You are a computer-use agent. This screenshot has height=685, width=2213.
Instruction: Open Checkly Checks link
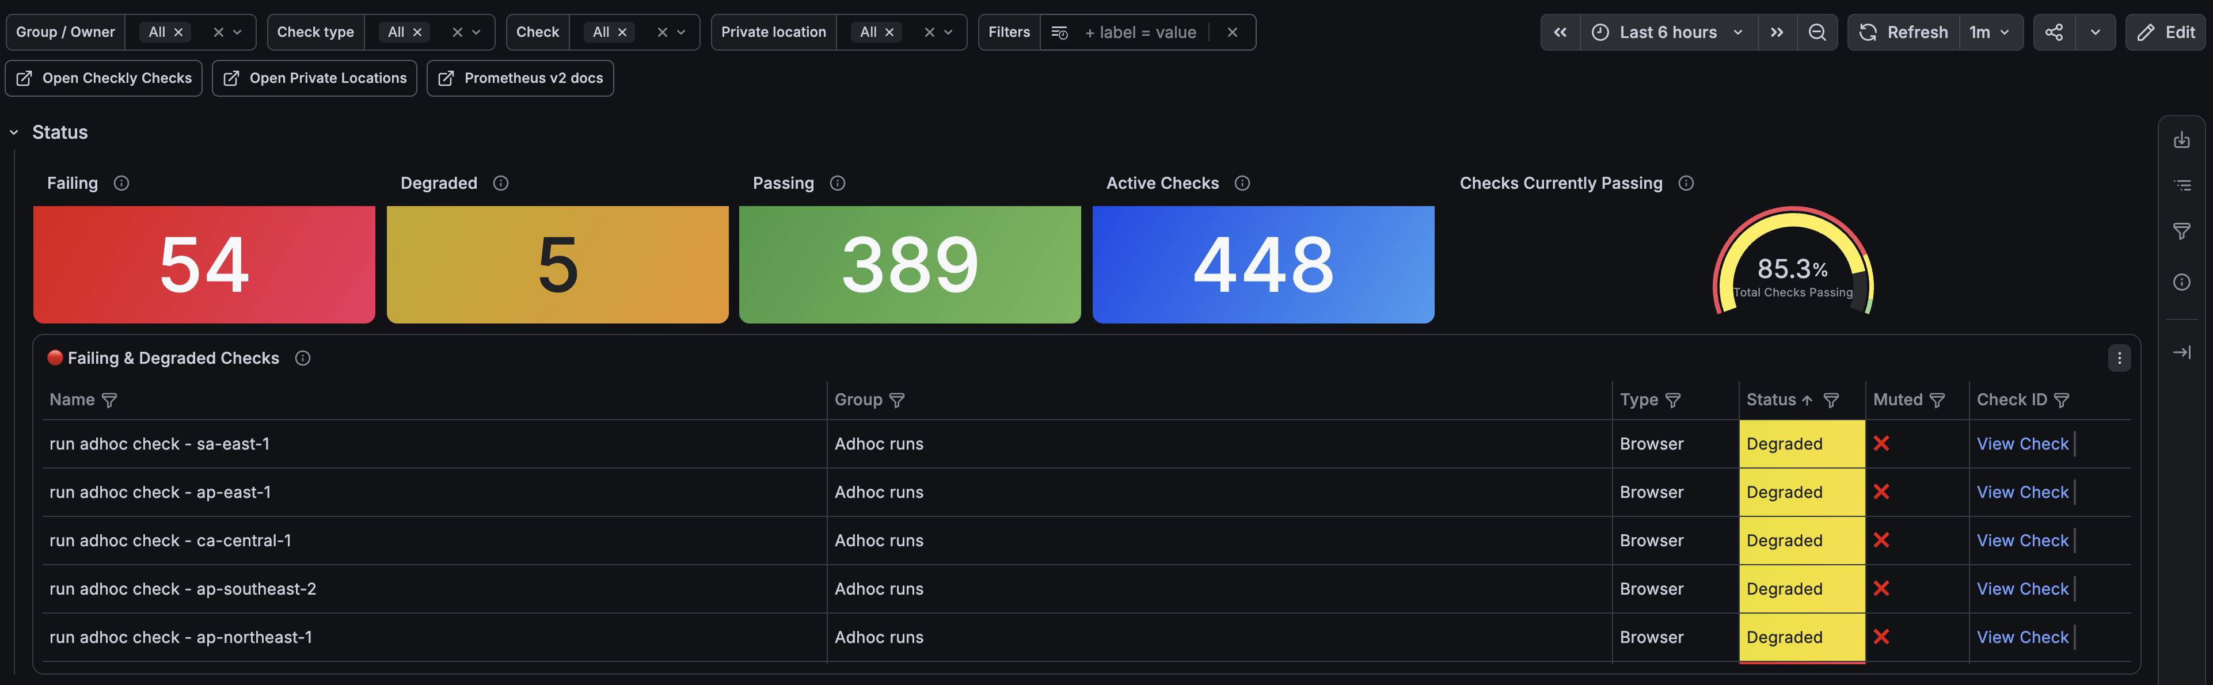tap(104, 78)
